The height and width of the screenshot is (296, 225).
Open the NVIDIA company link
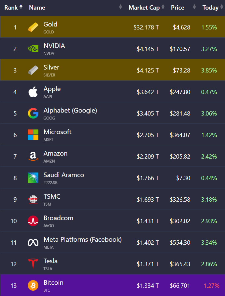(54, 46)
